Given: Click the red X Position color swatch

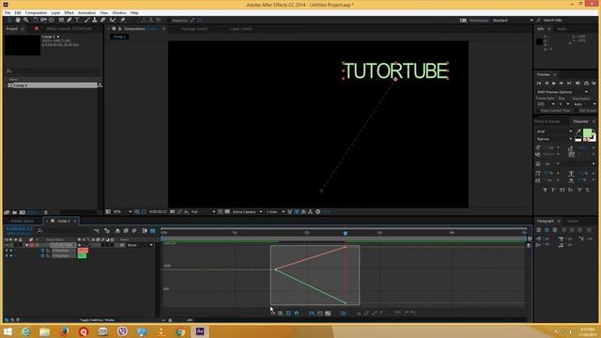Looking at the screenshot, I should [x=83, y=251].
